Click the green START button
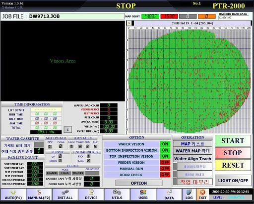The height and width of the screenshot is (204, 254). (233, 141)
